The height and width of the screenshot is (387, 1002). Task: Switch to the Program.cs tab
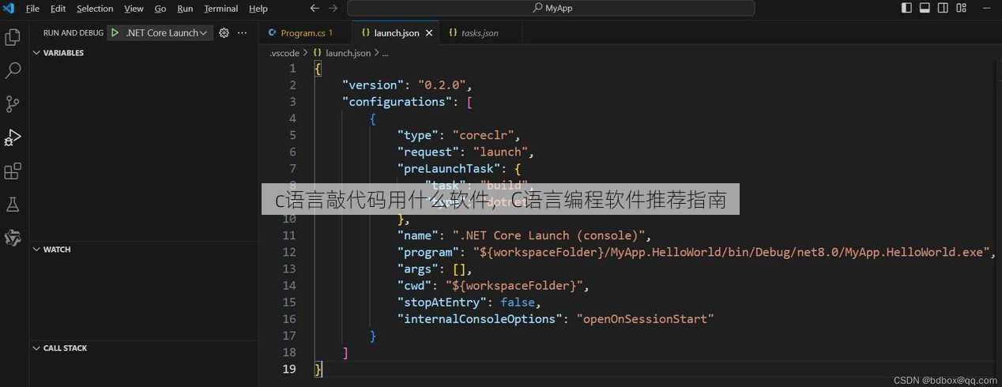pos(305,33)
